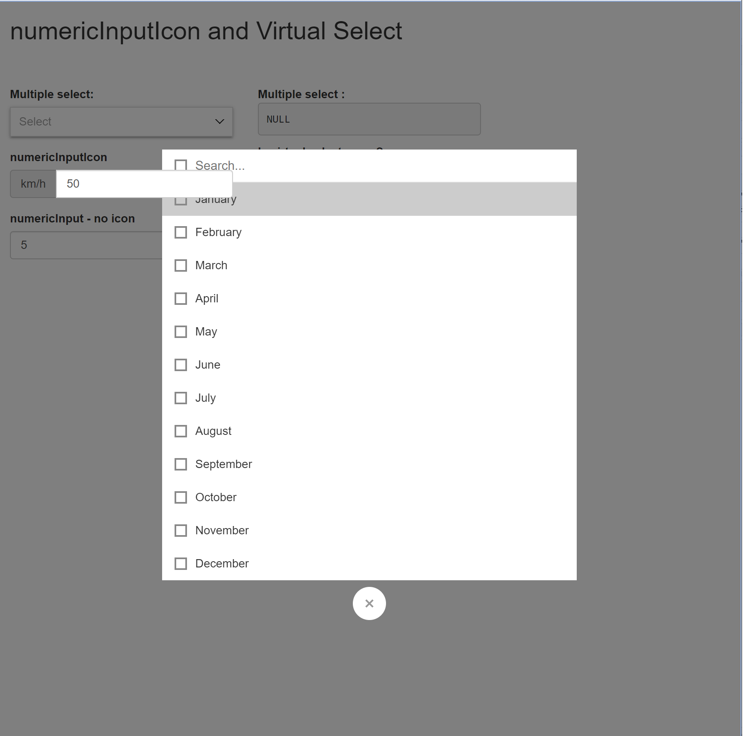This screenshot has height=736, width=743.
Task: Select the August checkbox
Action: tap(180, 431)
